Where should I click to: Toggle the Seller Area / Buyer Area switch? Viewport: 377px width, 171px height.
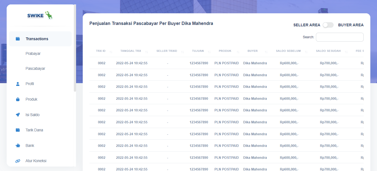328,25
